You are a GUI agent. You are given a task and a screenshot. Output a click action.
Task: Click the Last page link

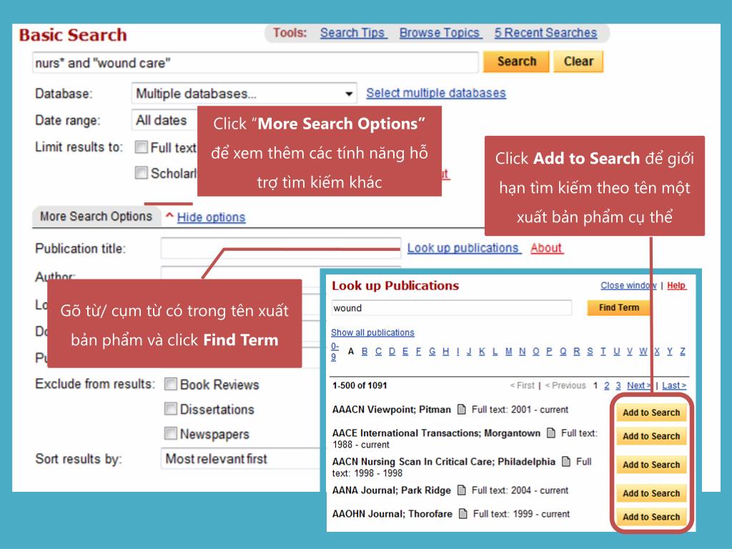point(674,385)
